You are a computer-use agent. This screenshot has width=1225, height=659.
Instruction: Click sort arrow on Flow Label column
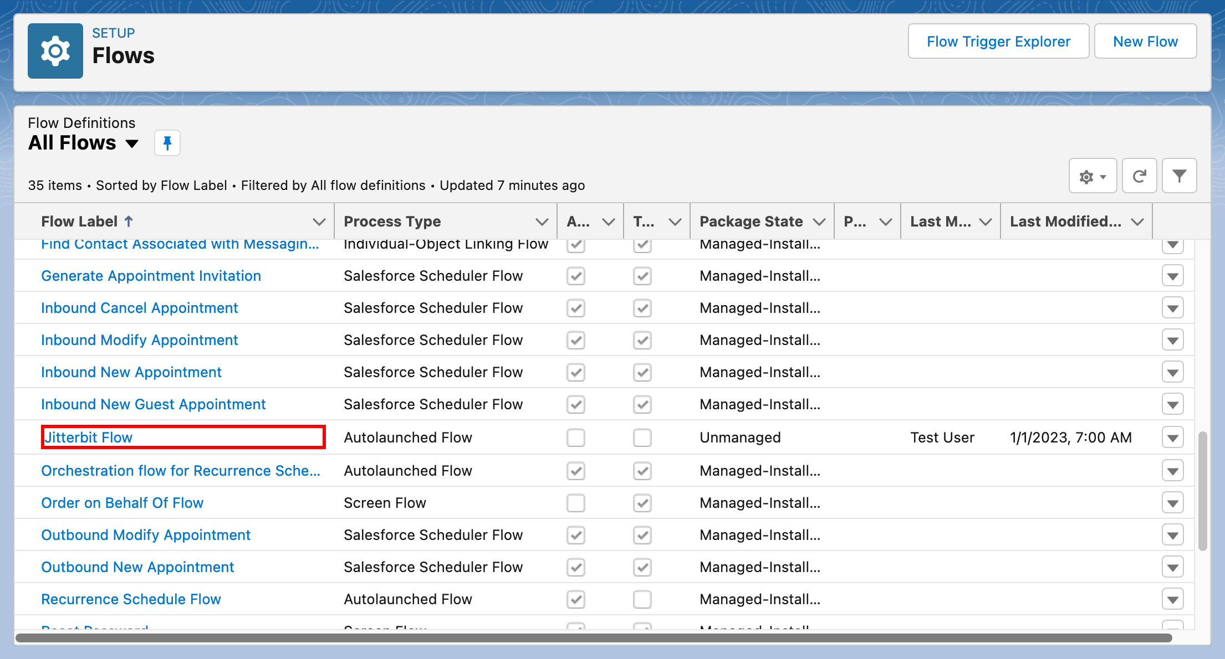pos(129,222)
